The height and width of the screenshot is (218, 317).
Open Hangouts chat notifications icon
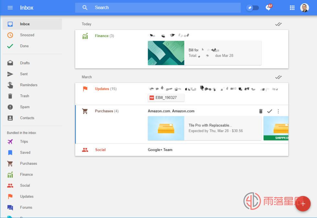tap(269, 7)
